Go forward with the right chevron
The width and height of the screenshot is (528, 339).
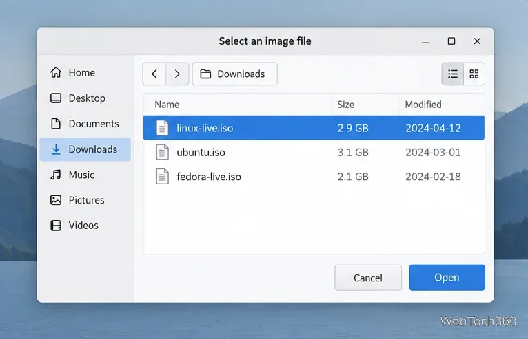tap(177, 74)
